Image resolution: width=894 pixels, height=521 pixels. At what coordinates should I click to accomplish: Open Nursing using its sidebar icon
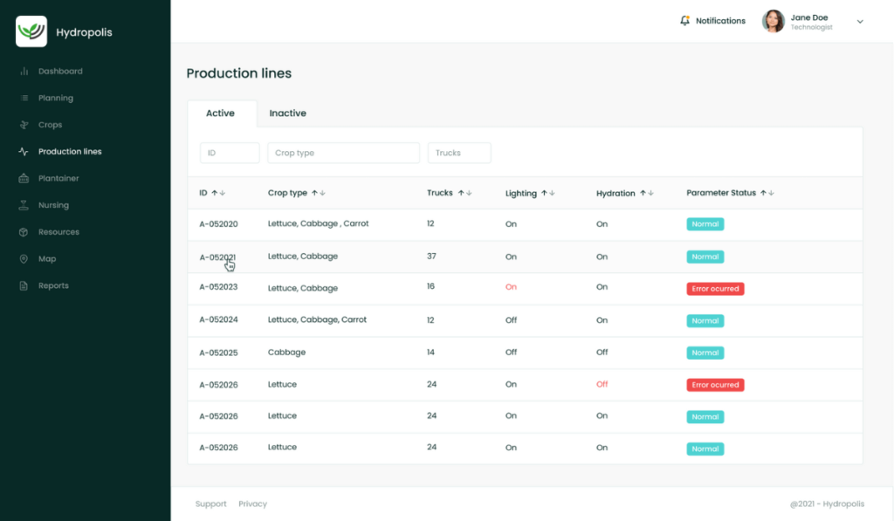coord(24,206)
